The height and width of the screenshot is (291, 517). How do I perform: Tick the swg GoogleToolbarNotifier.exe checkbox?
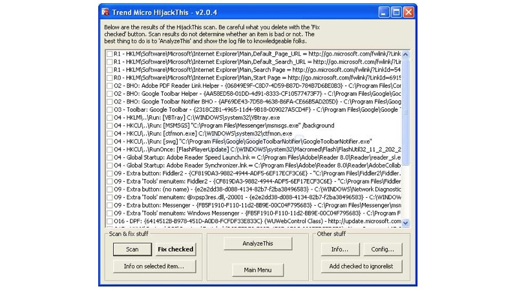click(x=109, y=142)
